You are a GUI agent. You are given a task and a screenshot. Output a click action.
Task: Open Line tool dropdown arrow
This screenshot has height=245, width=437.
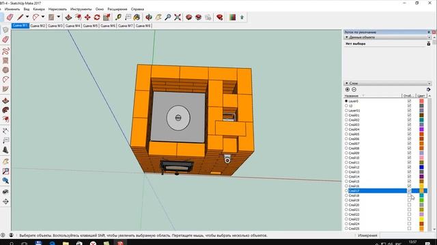tap(27, 17)
